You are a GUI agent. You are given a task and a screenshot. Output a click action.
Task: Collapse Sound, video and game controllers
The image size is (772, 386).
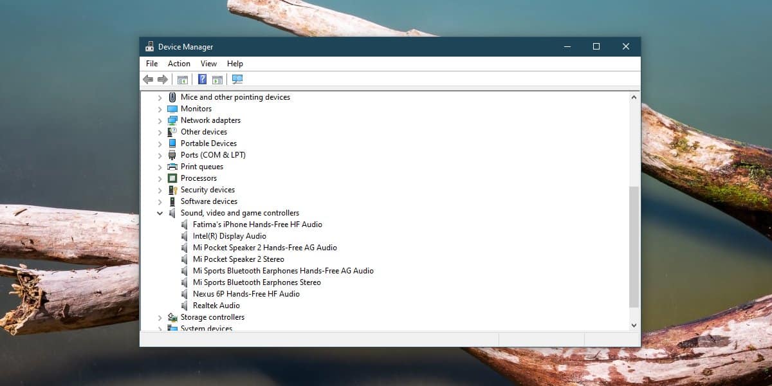coord(160,213)
